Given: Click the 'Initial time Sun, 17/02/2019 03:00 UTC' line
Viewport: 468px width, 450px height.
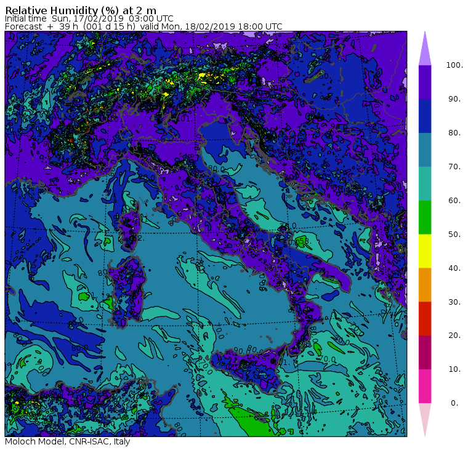Looking at the screenshot, I should (89, 18).
